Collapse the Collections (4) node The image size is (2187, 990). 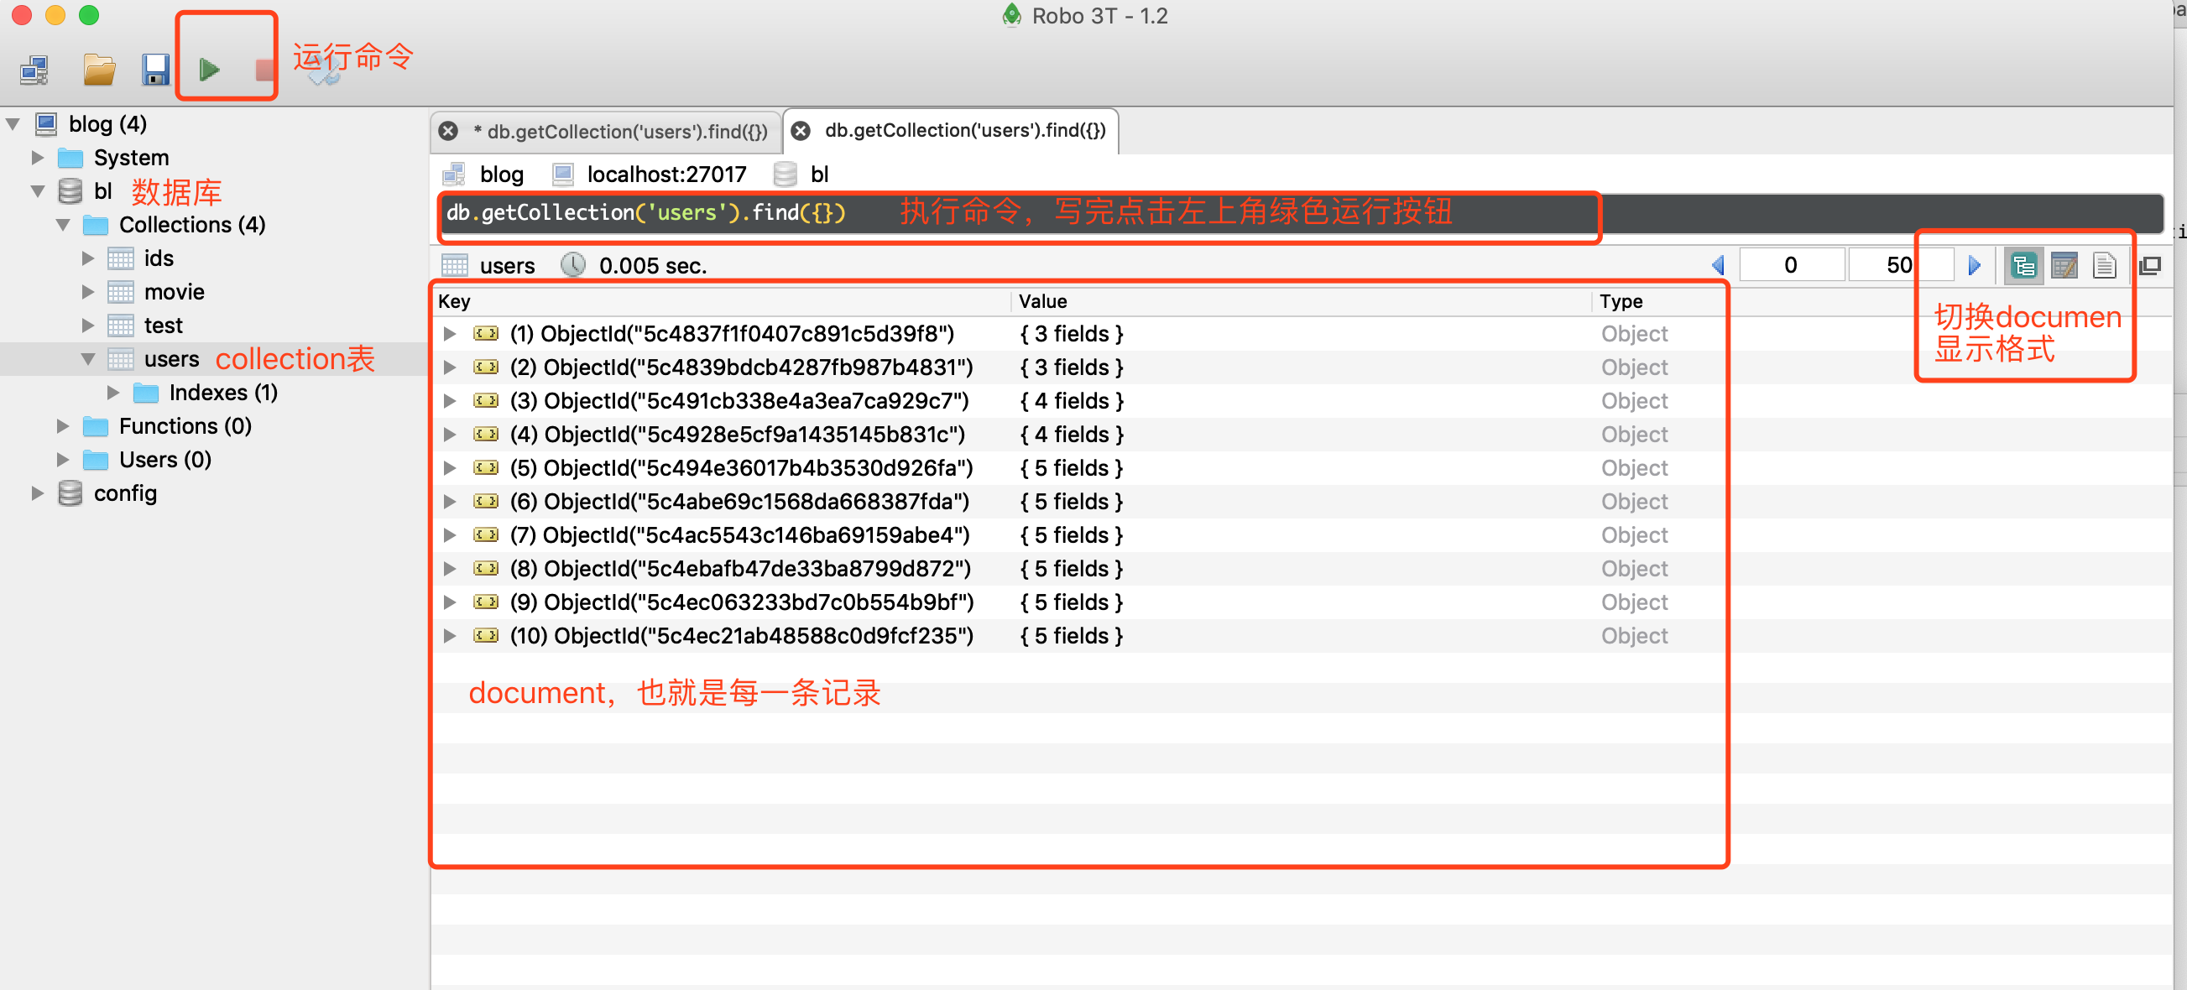63,225
